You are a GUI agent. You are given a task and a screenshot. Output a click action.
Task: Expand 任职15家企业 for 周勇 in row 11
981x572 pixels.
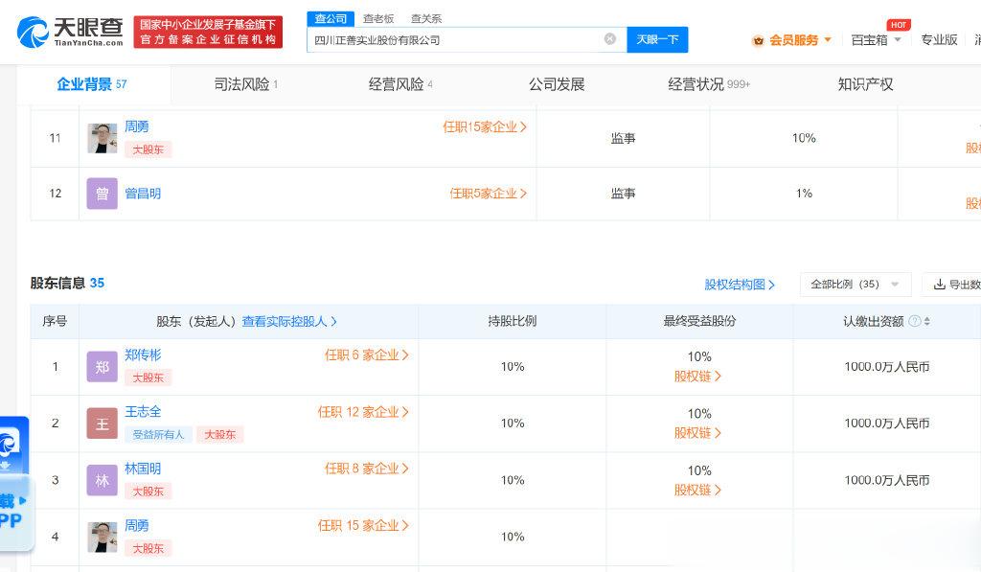tap(485, 127)
